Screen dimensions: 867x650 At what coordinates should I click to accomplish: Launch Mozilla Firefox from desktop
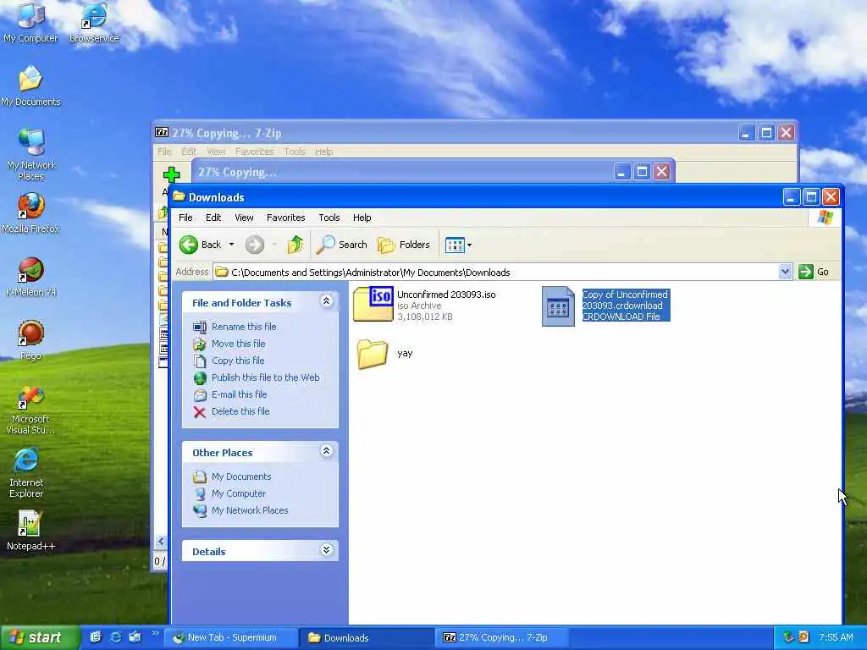point(30,213)
